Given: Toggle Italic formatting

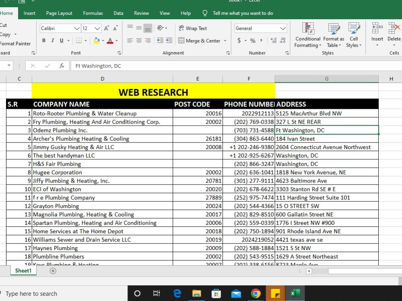Looking at the screenshot, I should (53, 41).
